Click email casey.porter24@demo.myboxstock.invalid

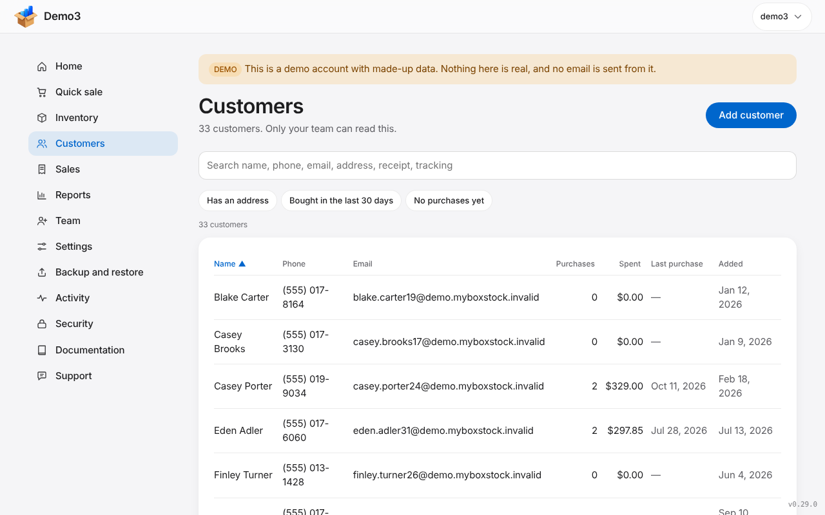(x=449, y=386)
